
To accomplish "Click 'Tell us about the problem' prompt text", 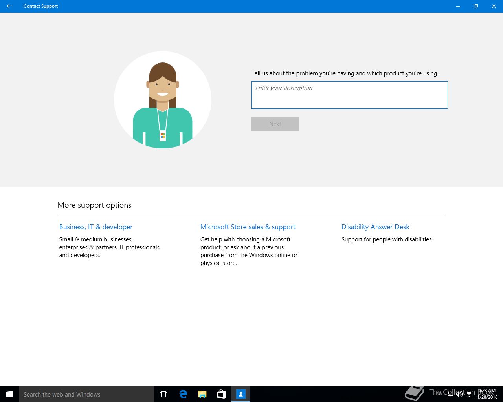I will pyautogui.click(x=345, y=73).
